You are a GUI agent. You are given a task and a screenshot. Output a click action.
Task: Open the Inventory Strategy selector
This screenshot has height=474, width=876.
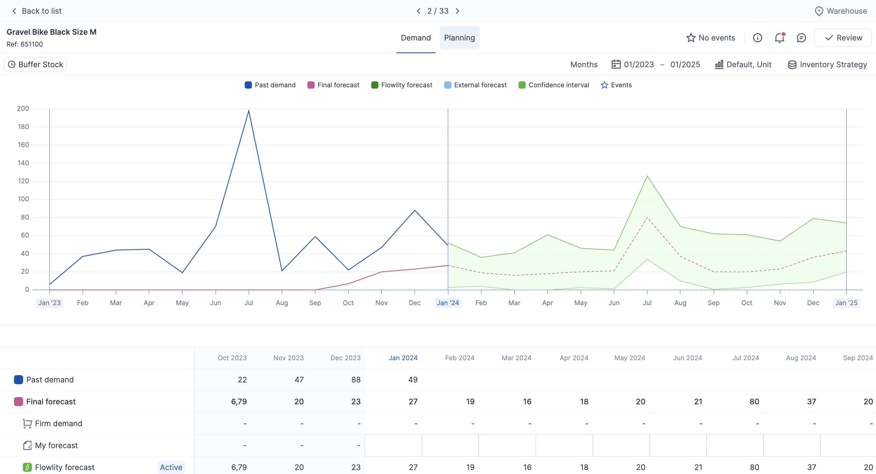tap(827, 64)
